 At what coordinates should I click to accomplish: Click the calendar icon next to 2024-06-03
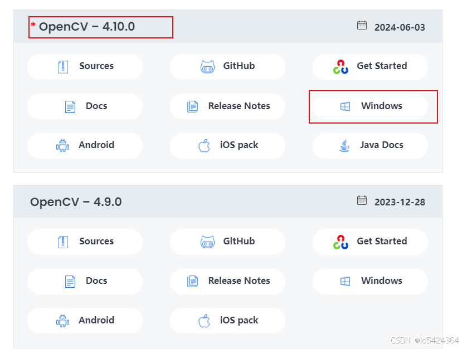point(362,25)
